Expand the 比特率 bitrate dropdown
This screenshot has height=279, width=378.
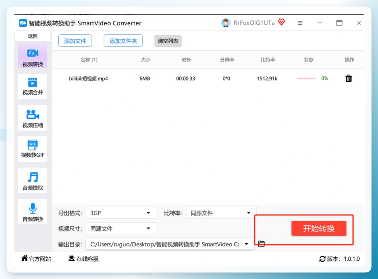pyautogui.click(x=221, y=213)
